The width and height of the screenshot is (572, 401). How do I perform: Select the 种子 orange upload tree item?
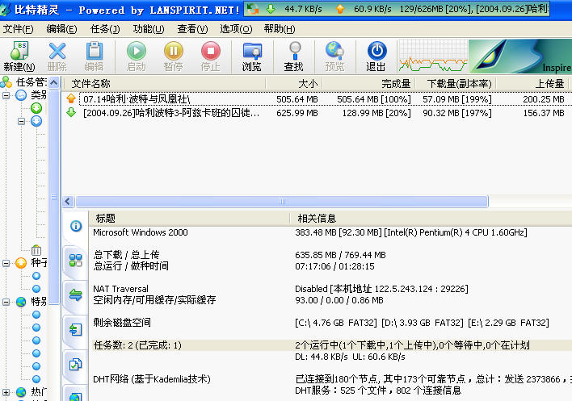[x=32, y=262]
